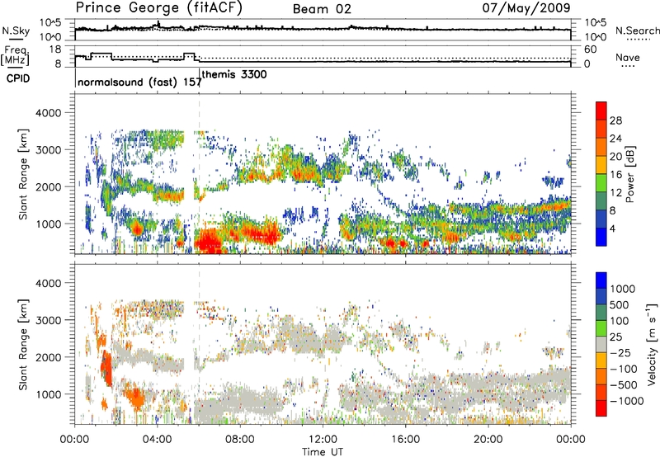Click the "12:00" time tick label

(323, 440)
